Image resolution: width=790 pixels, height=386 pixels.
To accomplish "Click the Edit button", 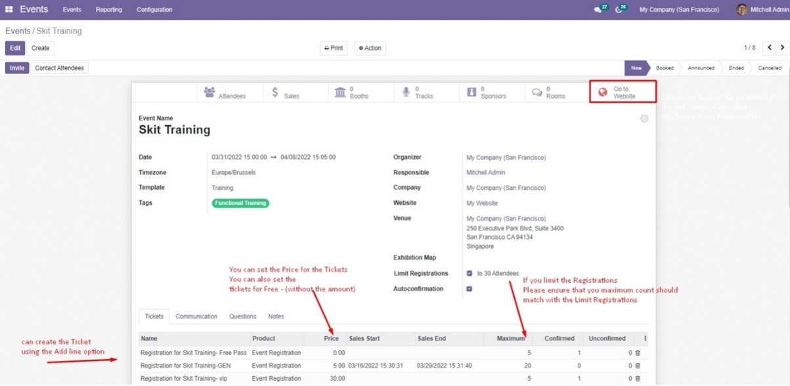I will pyautogui.click(x=15, y=48).
